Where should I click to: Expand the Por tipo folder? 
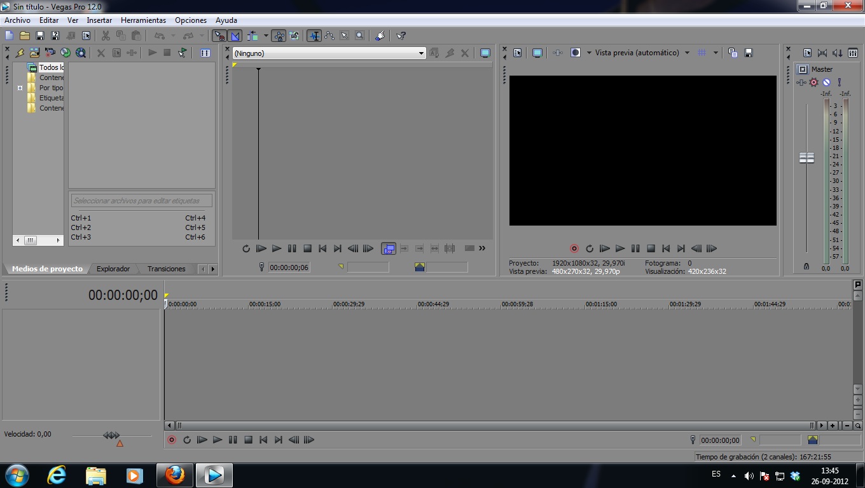pyautogui.click(x=20, y=88)
